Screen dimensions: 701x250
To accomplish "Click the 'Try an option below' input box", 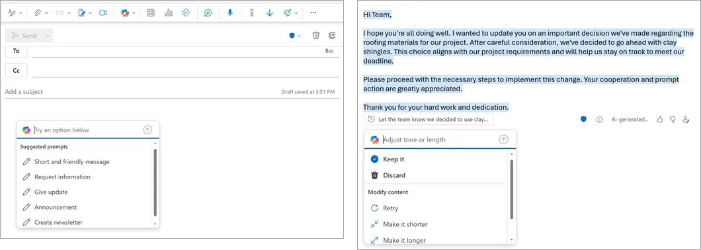I will point(87,130).
